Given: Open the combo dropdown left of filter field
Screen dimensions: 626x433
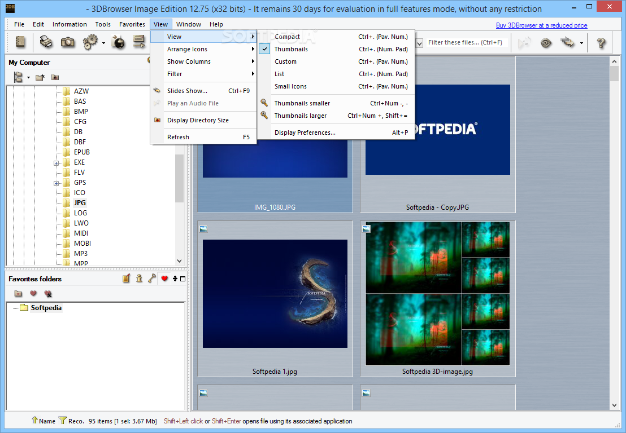Looking at the screenshot, I should pyautogui.click(x=420, y=43).
